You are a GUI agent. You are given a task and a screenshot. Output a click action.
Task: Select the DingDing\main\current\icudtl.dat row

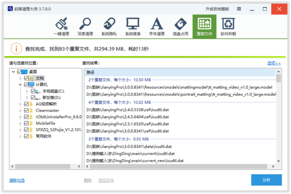[180, 154]
